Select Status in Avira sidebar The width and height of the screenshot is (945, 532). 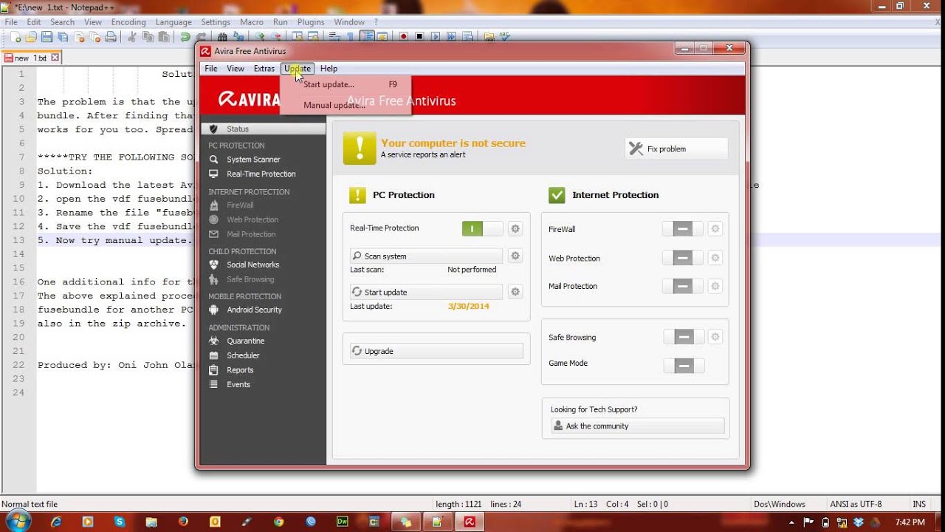(x=263, y=129)
